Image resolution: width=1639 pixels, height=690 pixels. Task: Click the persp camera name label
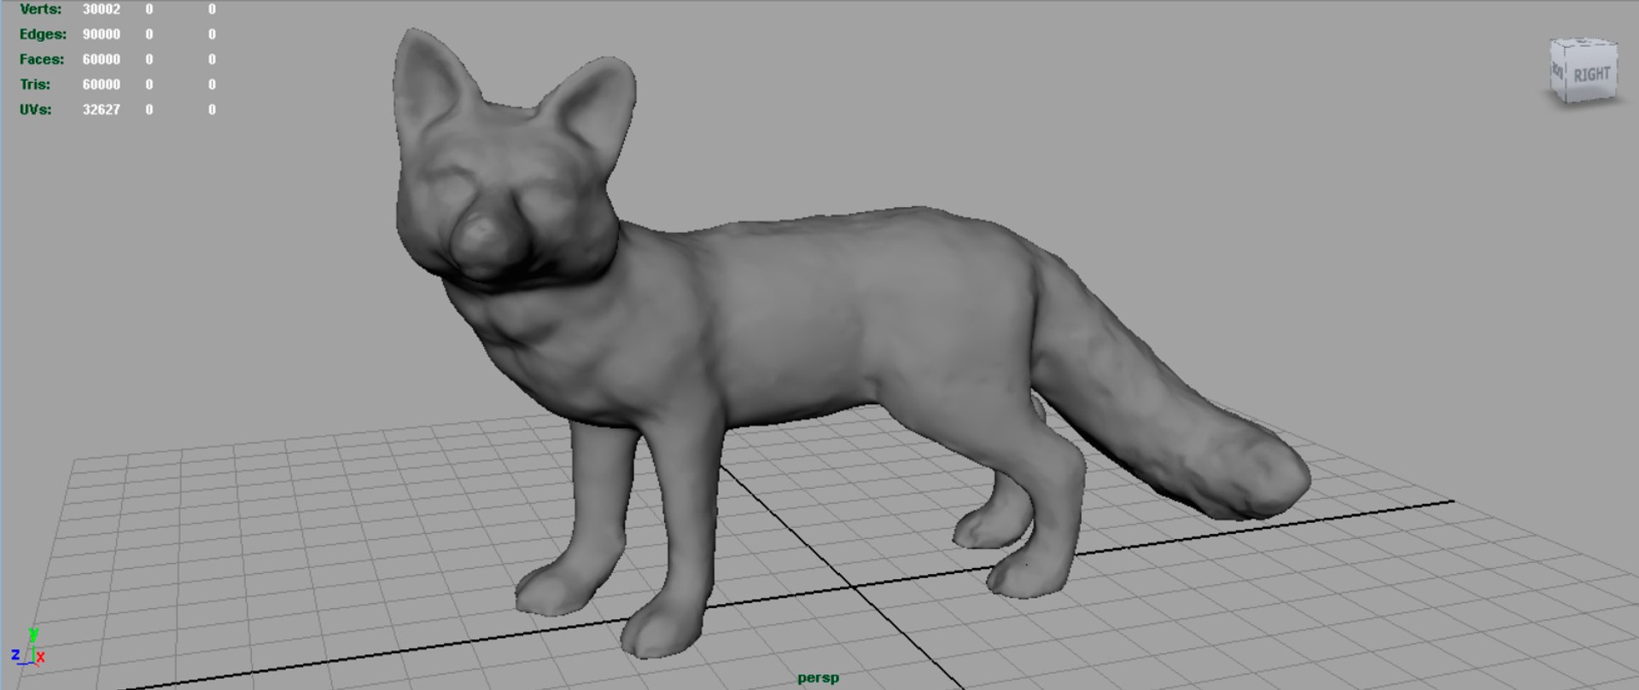pos(818,678)
